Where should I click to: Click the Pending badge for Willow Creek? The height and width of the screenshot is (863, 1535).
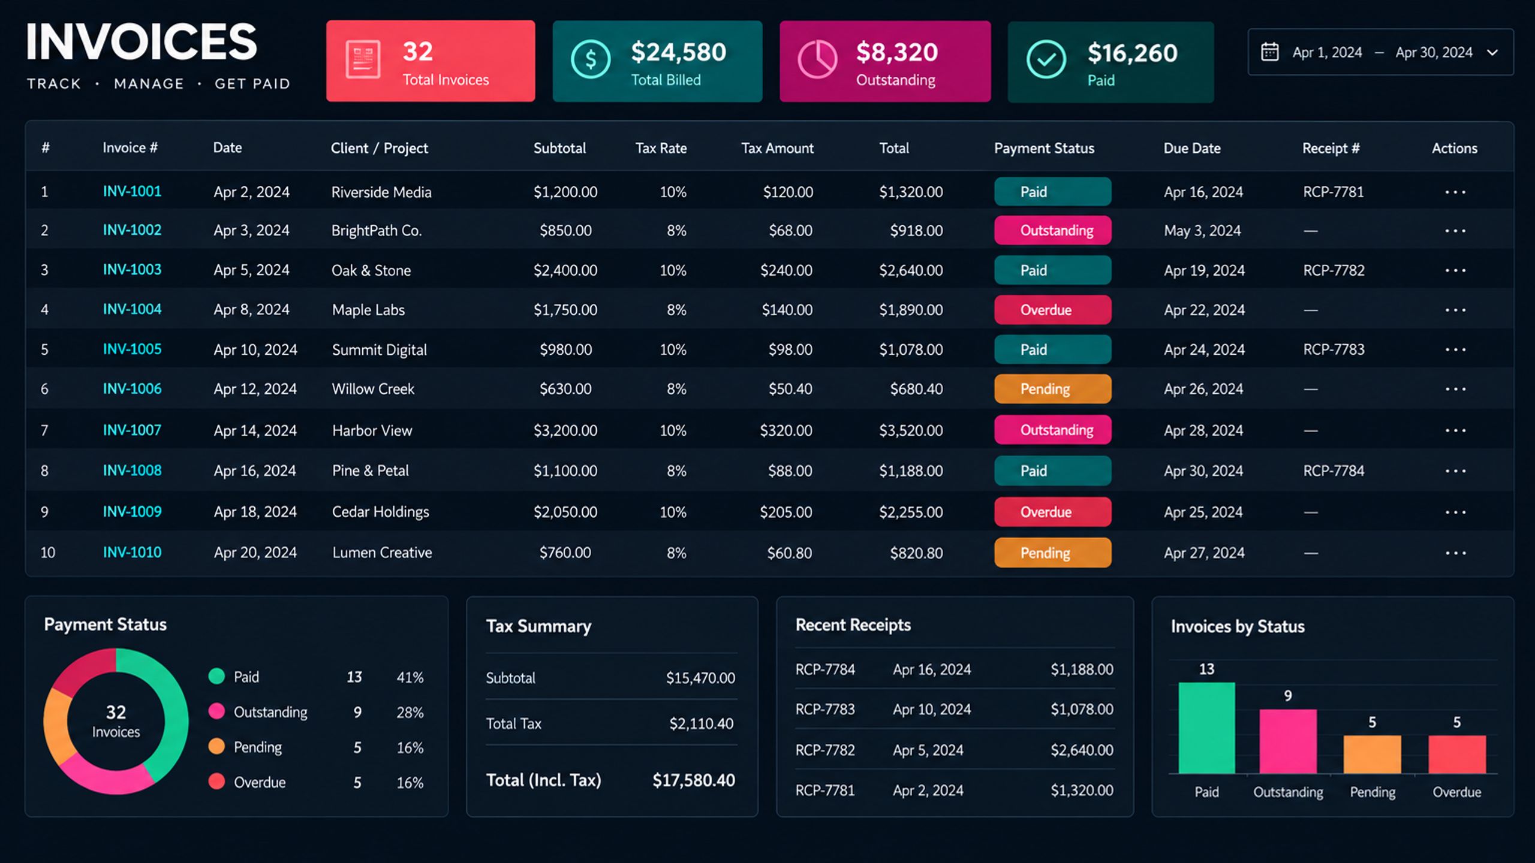(x=1052, y=389)
